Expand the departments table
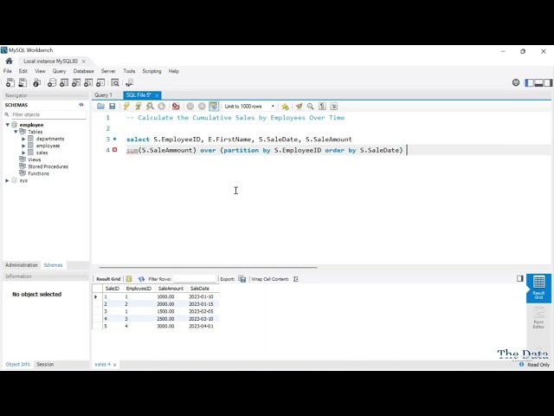This screenshot has width=554, height=416. [23, 139]
